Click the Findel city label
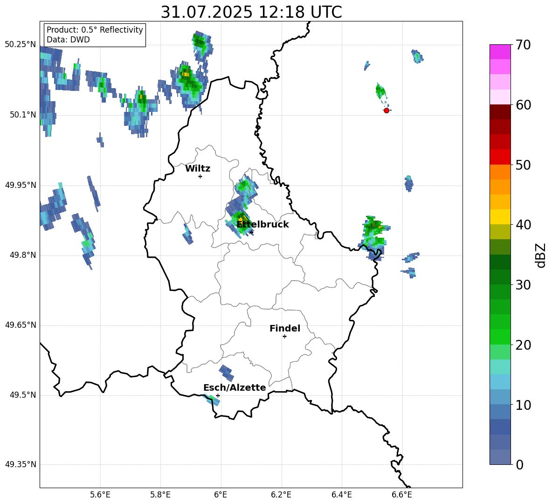 (x=285, y=328)
